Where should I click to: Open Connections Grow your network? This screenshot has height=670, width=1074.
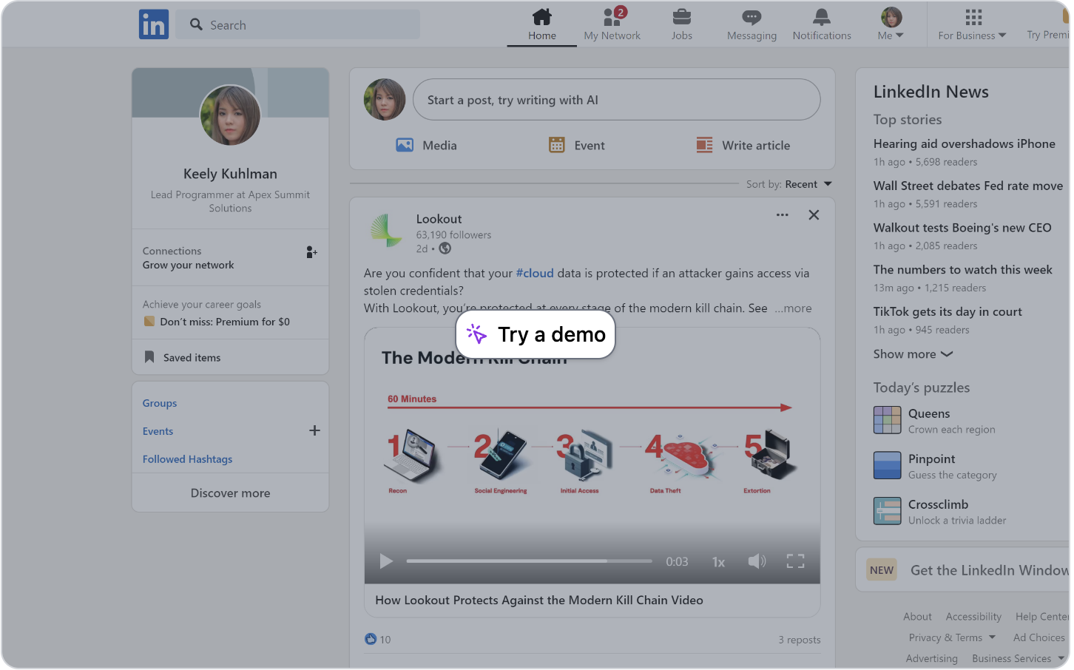click(x=230, y=258)
